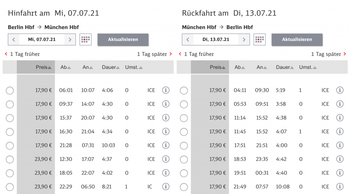Select the 09:37 outbound train for 17,90 €
Screen dimensions: 350x194
[x=10, y=104]
